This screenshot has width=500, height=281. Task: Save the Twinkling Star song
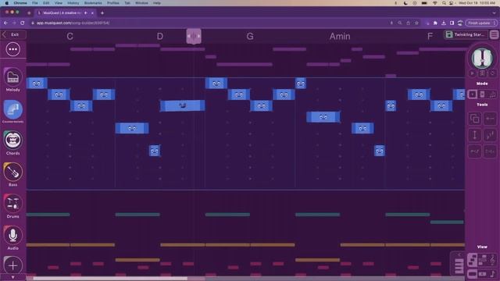[x=466, y=34]
